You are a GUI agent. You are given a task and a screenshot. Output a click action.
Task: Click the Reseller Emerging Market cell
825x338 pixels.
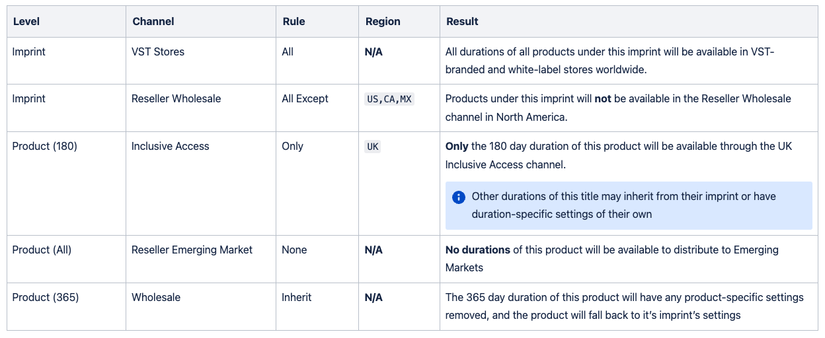[201, 259]
